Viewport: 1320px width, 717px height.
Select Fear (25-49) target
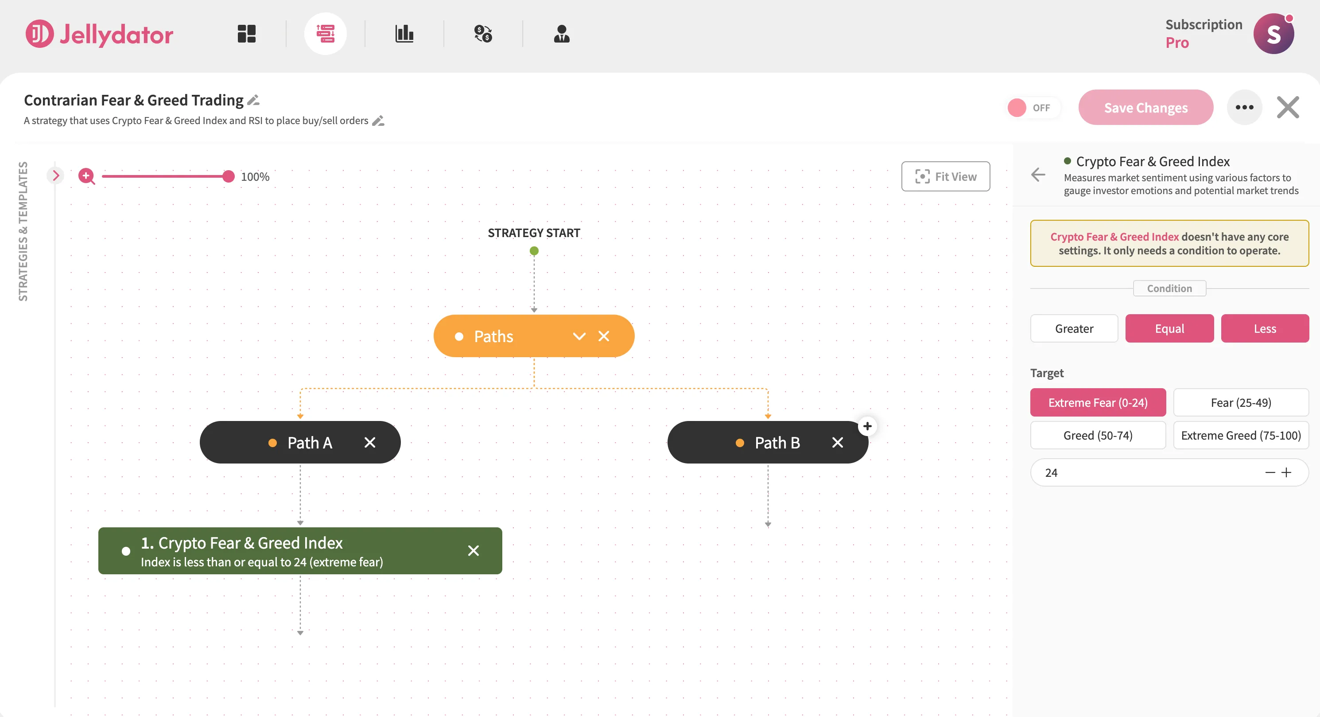[x=1241, y=402]
